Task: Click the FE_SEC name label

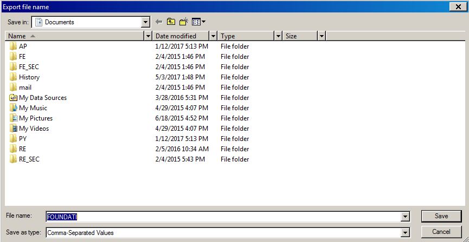Action: 29,67
